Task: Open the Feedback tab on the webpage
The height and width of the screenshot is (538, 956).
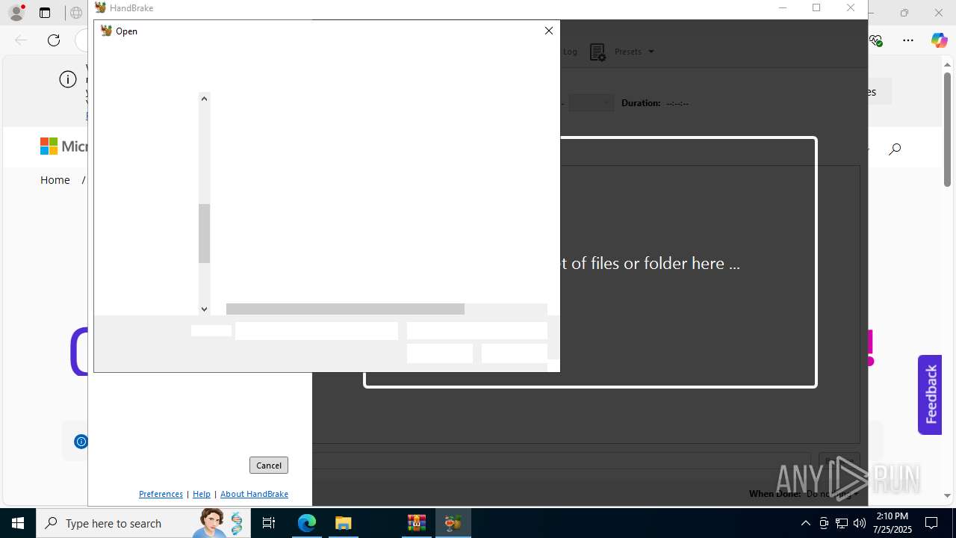Action: pos(930,395)
